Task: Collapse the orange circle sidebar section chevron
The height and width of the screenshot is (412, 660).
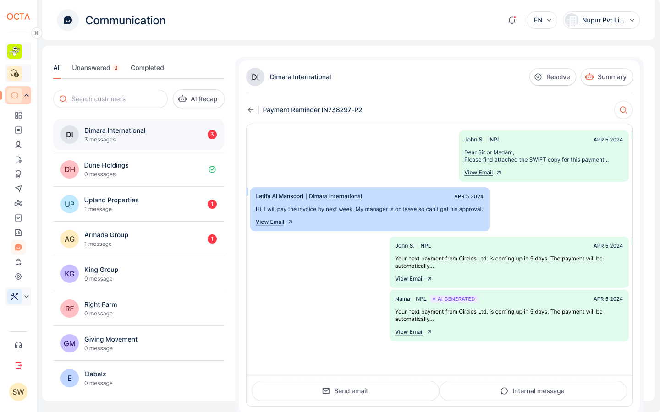Action: tap(27, 95)
